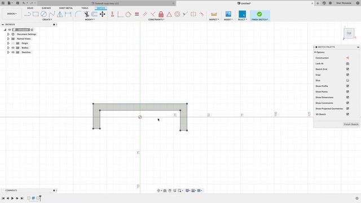
Task: Click the Finish Sketch button in palette
Action: coord(351,124)
